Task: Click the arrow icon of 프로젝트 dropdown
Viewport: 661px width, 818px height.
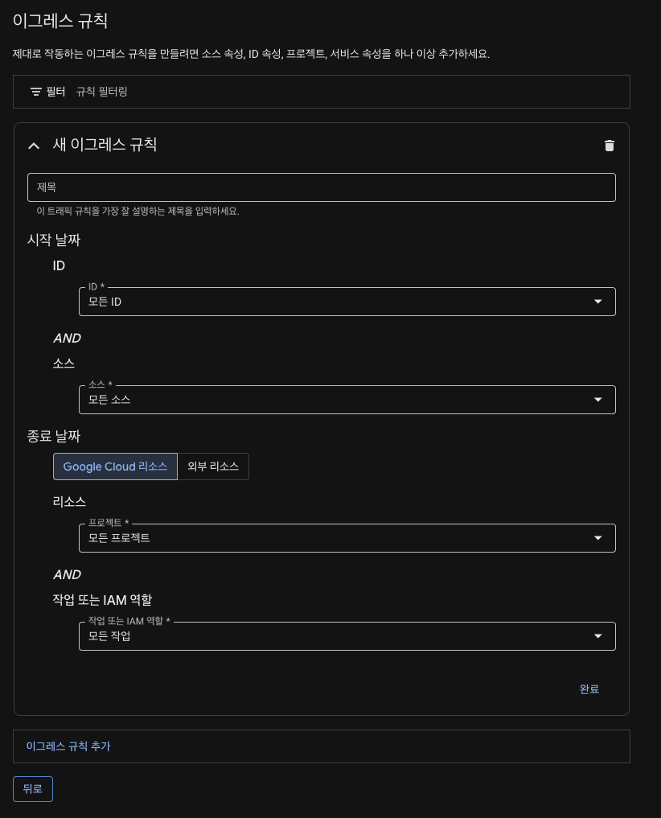Action: tap(597, 538)
